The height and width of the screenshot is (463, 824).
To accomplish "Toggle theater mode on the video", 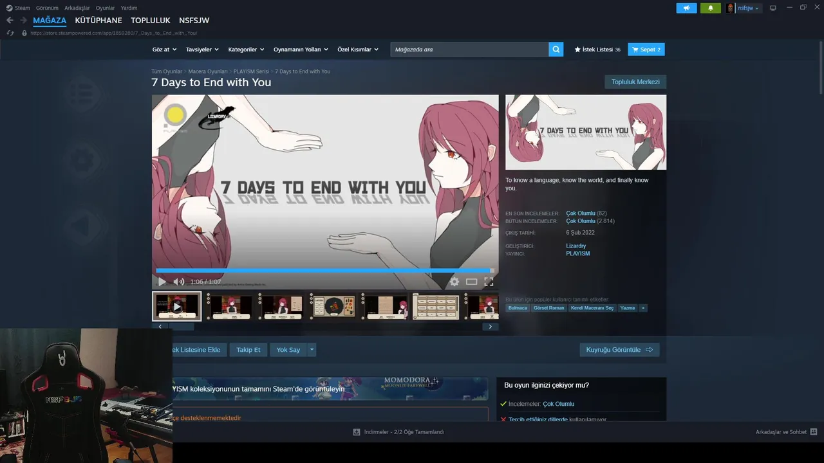I will pyautogui.click(x=472, y=282).
